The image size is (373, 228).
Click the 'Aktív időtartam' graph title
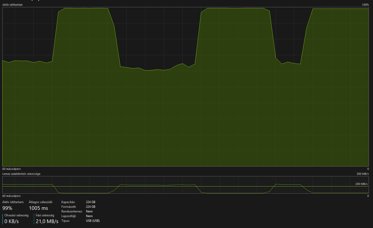pyautogui.click(x=12, y=5)
